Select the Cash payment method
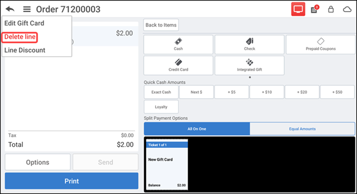Screen dimensions: 357x194 click(178, 44)
